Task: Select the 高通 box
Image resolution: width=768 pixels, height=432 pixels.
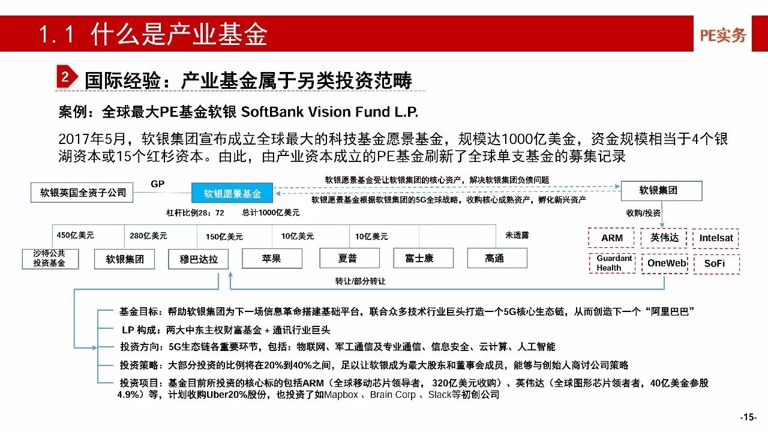Action: pos(497,259)
